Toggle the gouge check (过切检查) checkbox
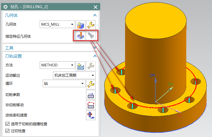Screen dimensions: 212x137 (x=8, y=131)
